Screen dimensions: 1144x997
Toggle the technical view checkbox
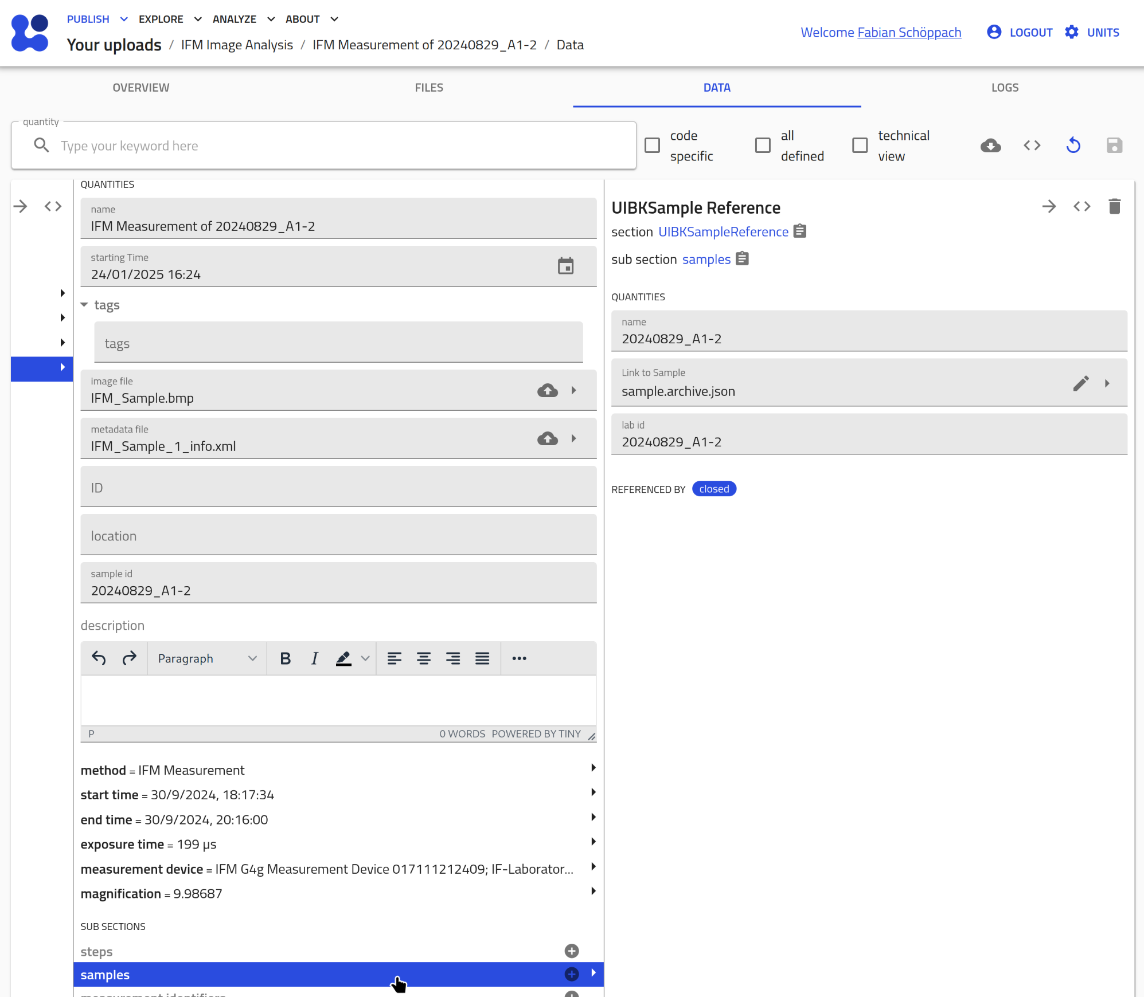click(x=860, y=146)
